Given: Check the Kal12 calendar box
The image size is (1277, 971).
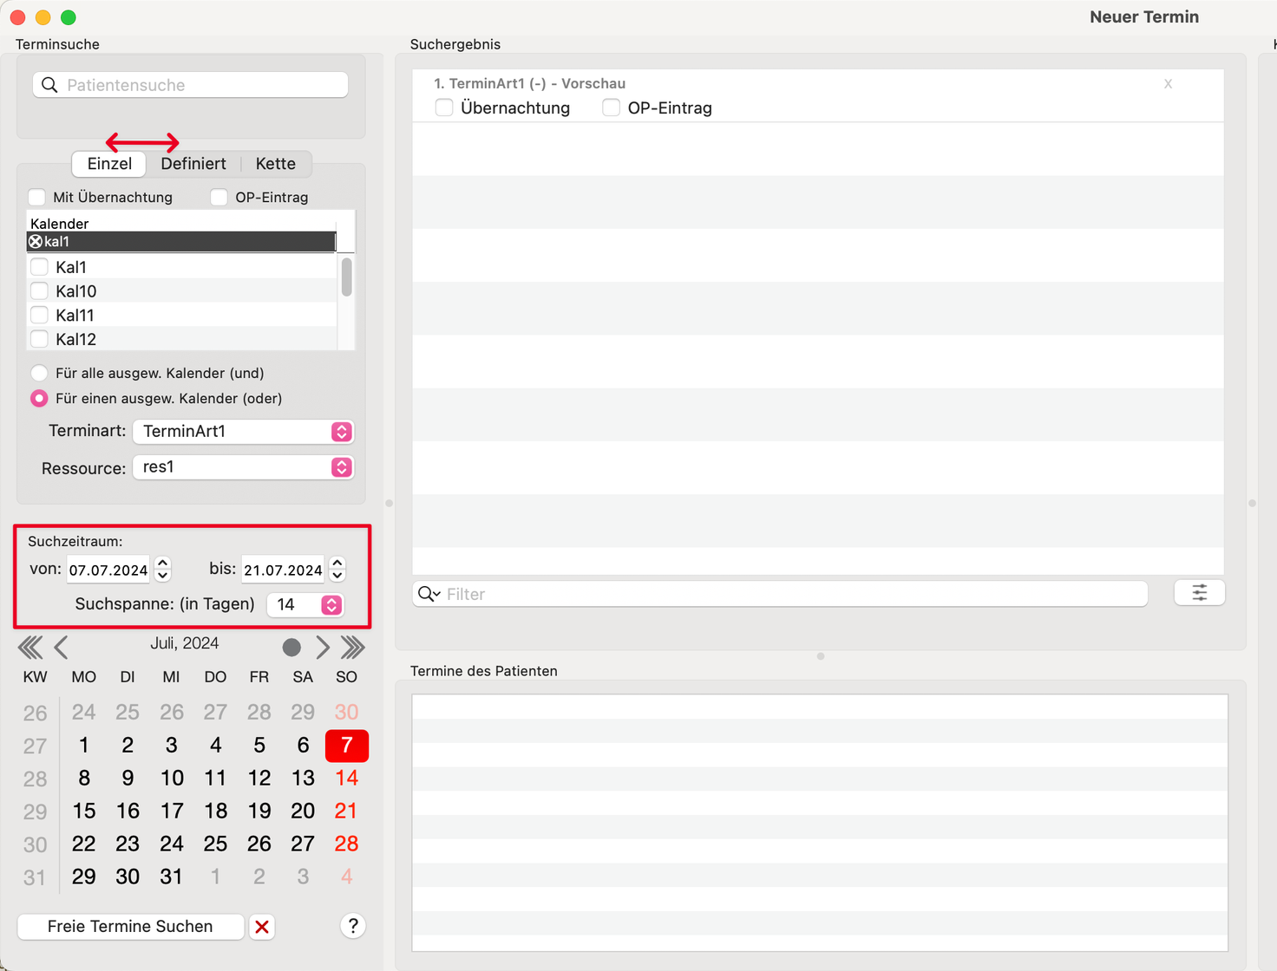Looking at the screenshot, I should (39, 339).
